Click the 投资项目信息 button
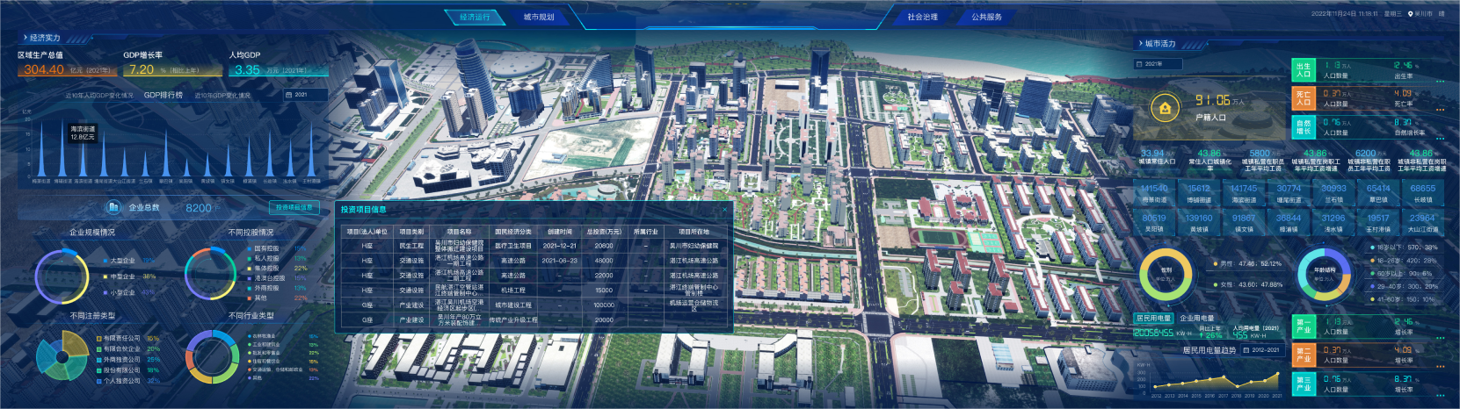The width and height of the screenshot is (1460, 409). click(x=294, y=207)
